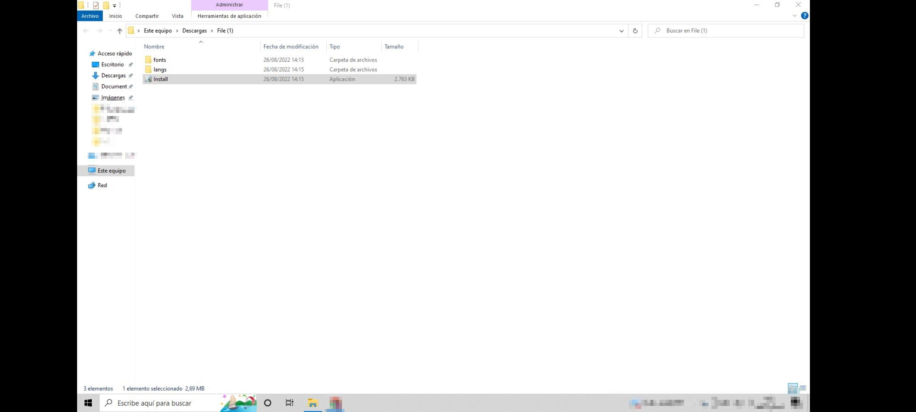Screen dimensions: 916x412
Task: Open the Customize Quick Access Toolbar dropdown
Action: point(114,5)
